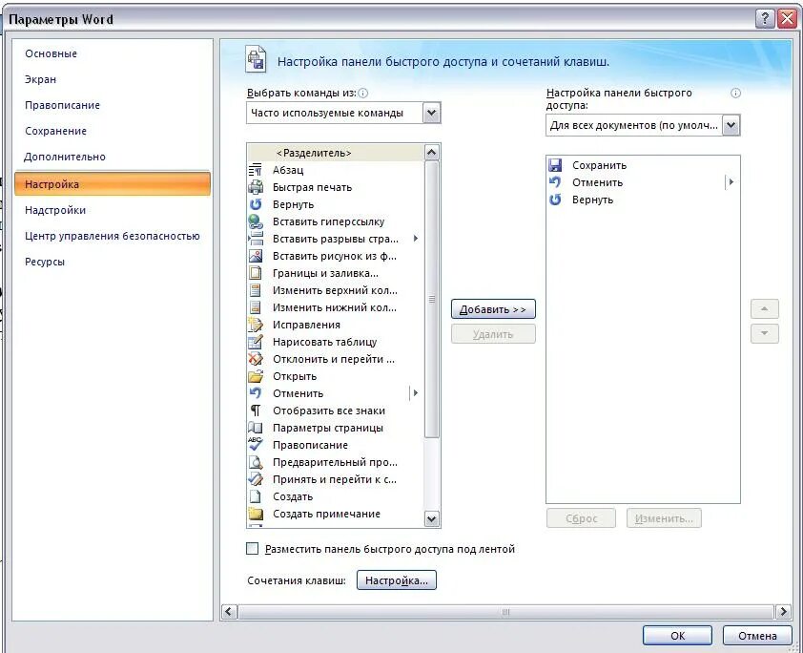Click the info icon next to Выбрать команды из
The height and width of the screenshot is (653, 803).
click(x=363, y=94)
